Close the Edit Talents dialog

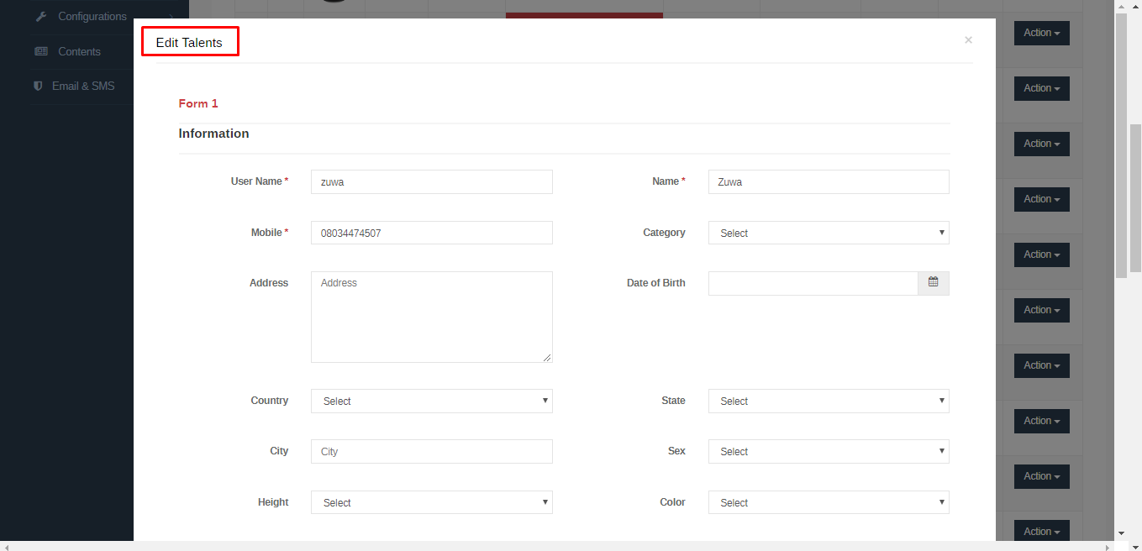coord(968,40)
